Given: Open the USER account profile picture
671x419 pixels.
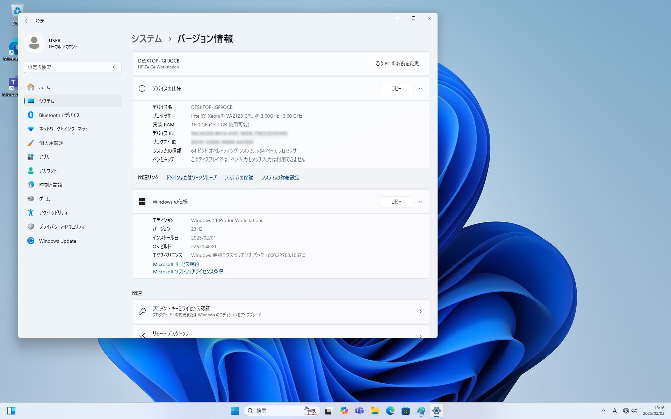Looking at the screenshot, I should pyautogui.click(x=34, y=43).
